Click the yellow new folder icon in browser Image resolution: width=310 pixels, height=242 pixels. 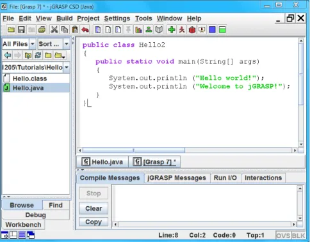(x=48, y=56)
